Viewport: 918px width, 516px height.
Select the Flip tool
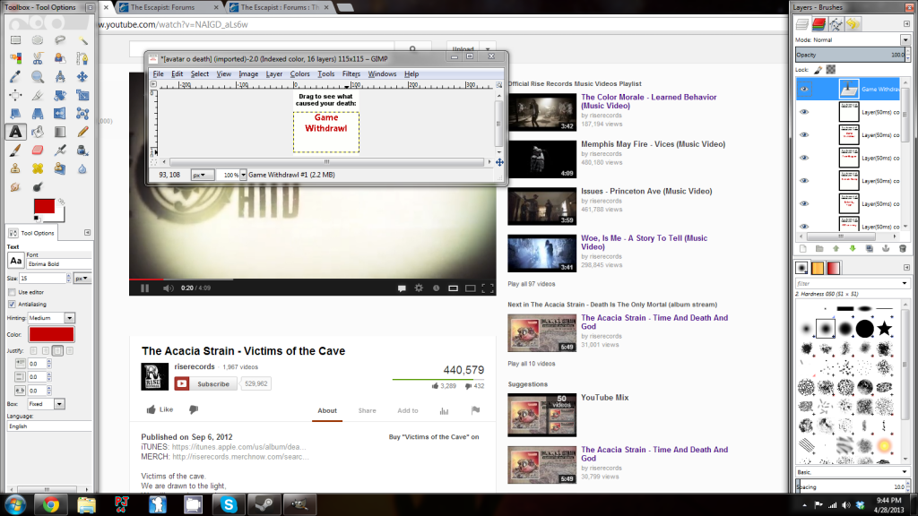[60, 114]
